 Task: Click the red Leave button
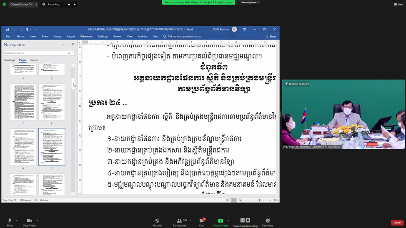tap(397, 223)
